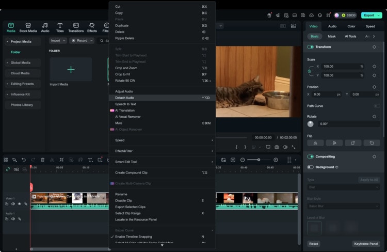The image size is (387, 252).
Task: Click the timeline trash delete icon
Action: point(42,160)
